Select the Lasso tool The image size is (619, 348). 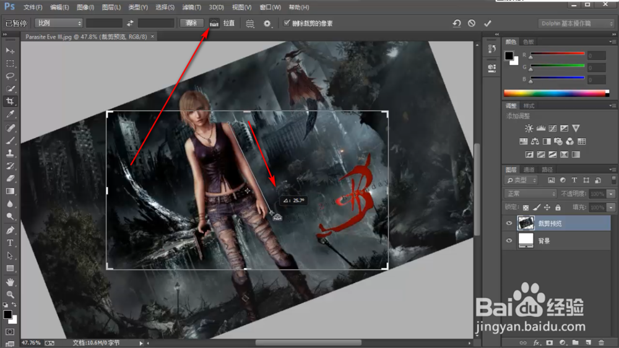coord(10,76)
